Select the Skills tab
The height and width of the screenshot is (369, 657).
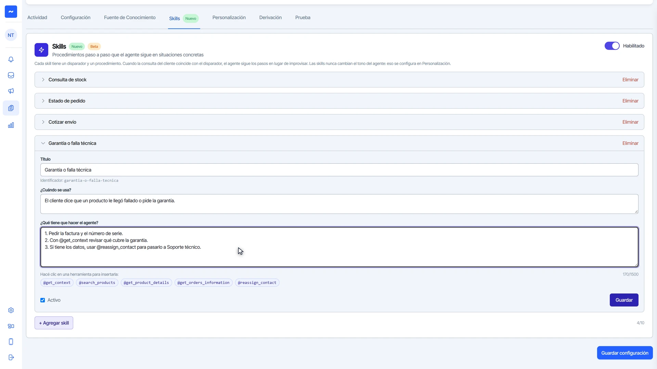point(184,18)
